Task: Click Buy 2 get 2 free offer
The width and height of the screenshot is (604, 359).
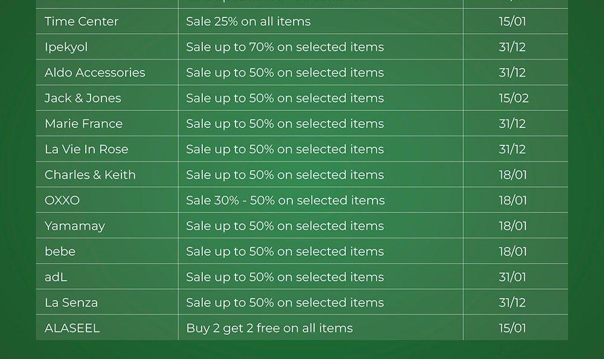Action: pos(269,328)
